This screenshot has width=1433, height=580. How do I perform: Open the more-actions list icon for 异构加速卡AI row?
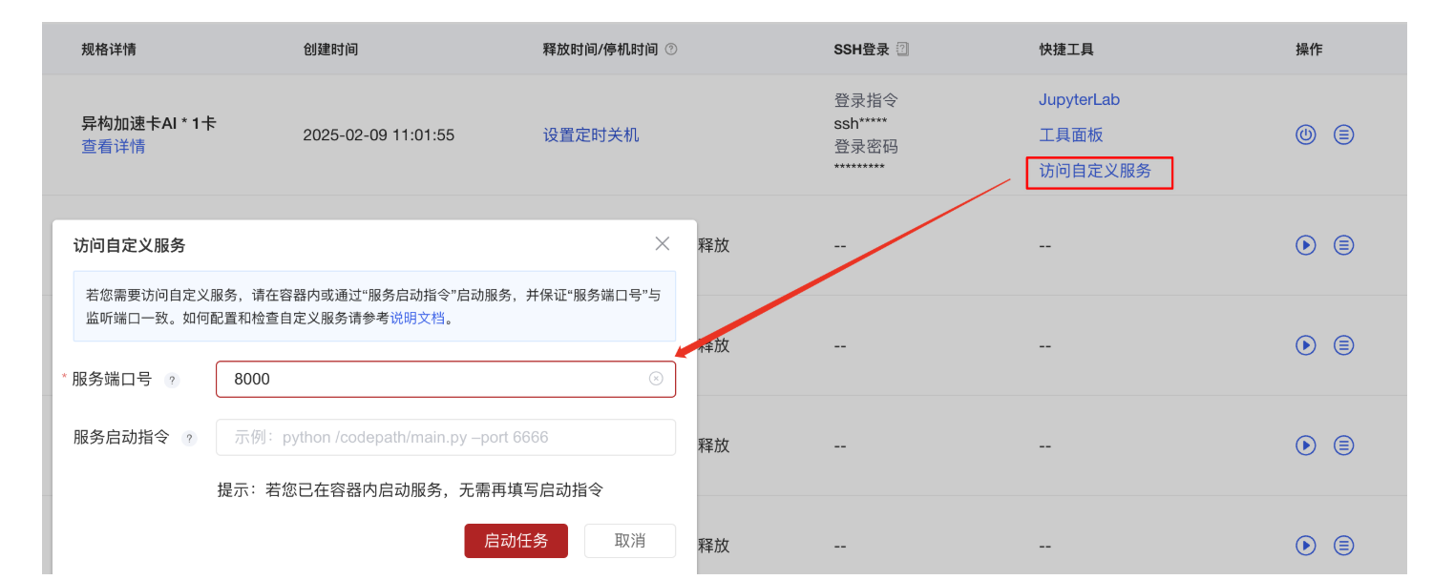[1343, 135]
